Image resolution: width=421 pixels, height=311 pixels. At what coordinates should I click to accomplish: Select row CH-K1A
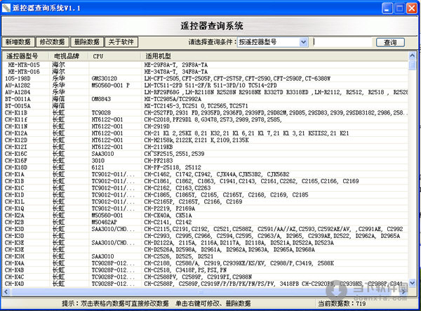(x=205, y=174)
